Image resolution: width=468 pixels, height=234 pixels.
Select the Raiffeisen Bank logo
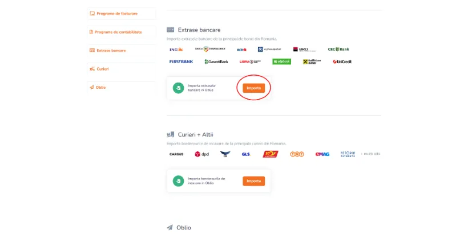[x=312, y=61]
